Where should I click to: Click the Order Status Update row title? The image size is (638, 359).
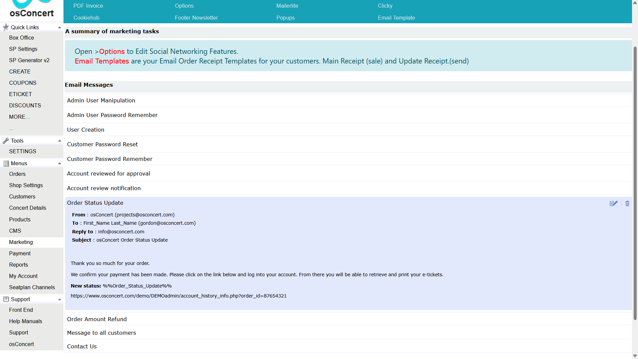click(95, 203)
